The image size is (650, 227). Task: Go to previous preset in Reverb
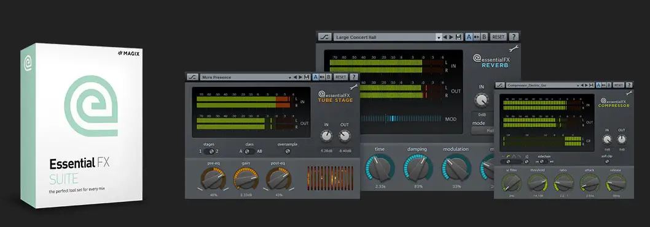445,37
